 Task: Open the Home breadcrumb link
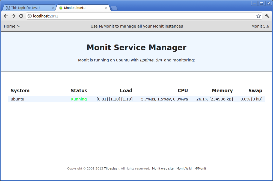pos(10,26)
